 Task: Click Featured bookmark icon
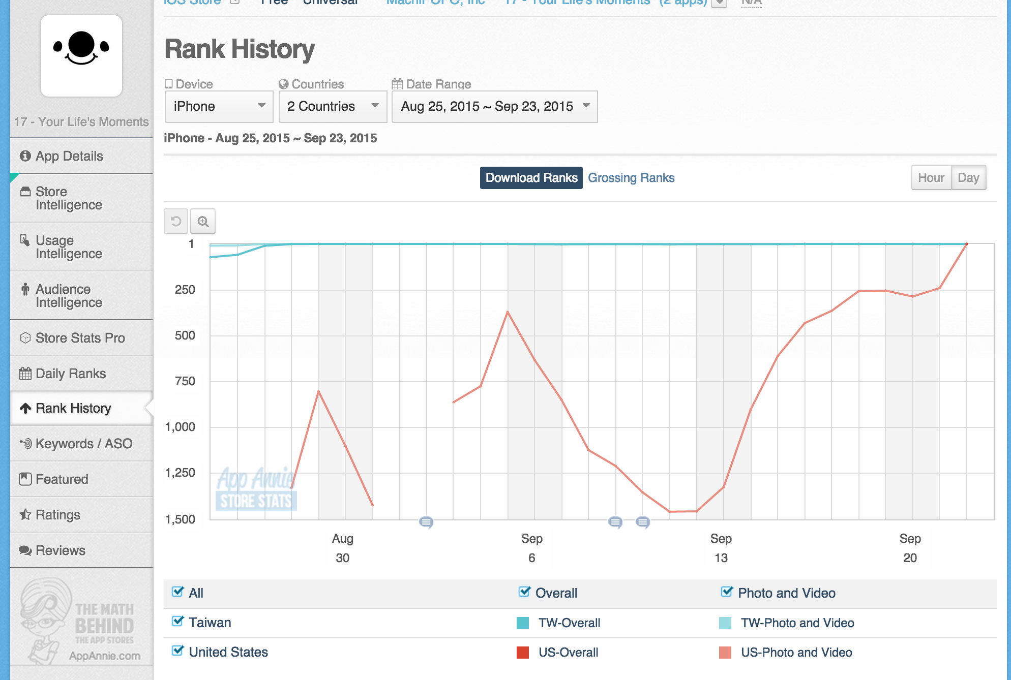coord(25,479)
